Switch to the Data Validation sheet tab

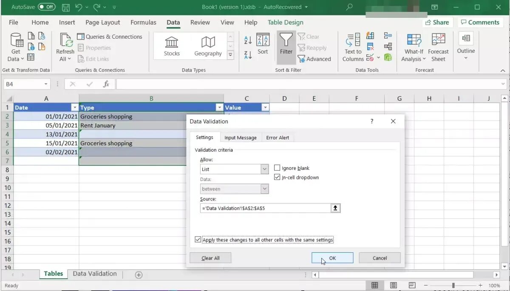pyautogui.click(x=95, y=274)
